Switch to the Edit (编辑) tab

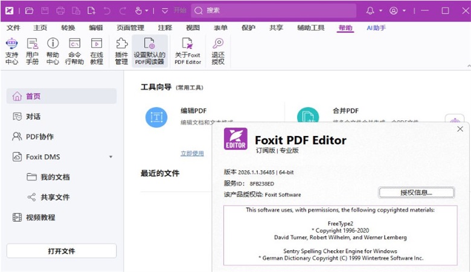click(96, 28)
